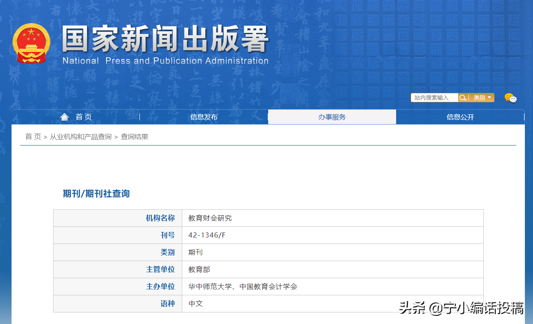Click National Press and Publication Administration text

pos(166,61)
